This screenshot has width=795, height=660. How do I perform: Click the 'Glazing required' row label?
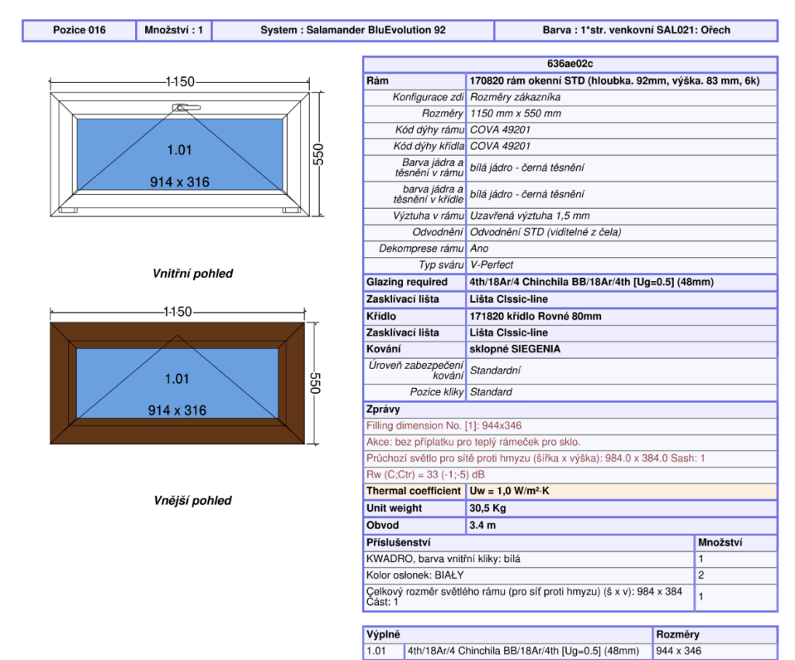pos(407,282)
